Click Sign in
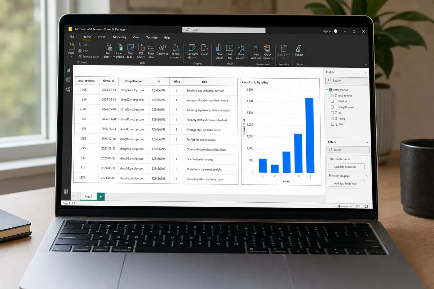The height and width of the screenshot is (289, 434). tap(327, 31)
